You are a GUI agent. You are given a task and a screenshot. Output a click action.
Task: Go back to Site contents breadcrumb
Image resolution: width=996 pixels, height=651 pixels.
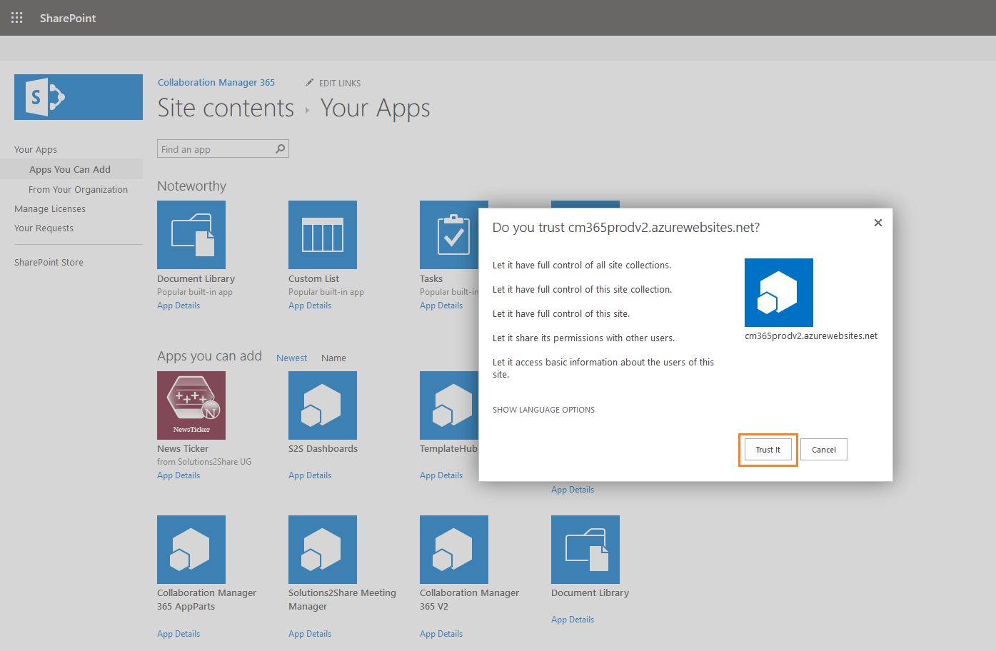226,108
